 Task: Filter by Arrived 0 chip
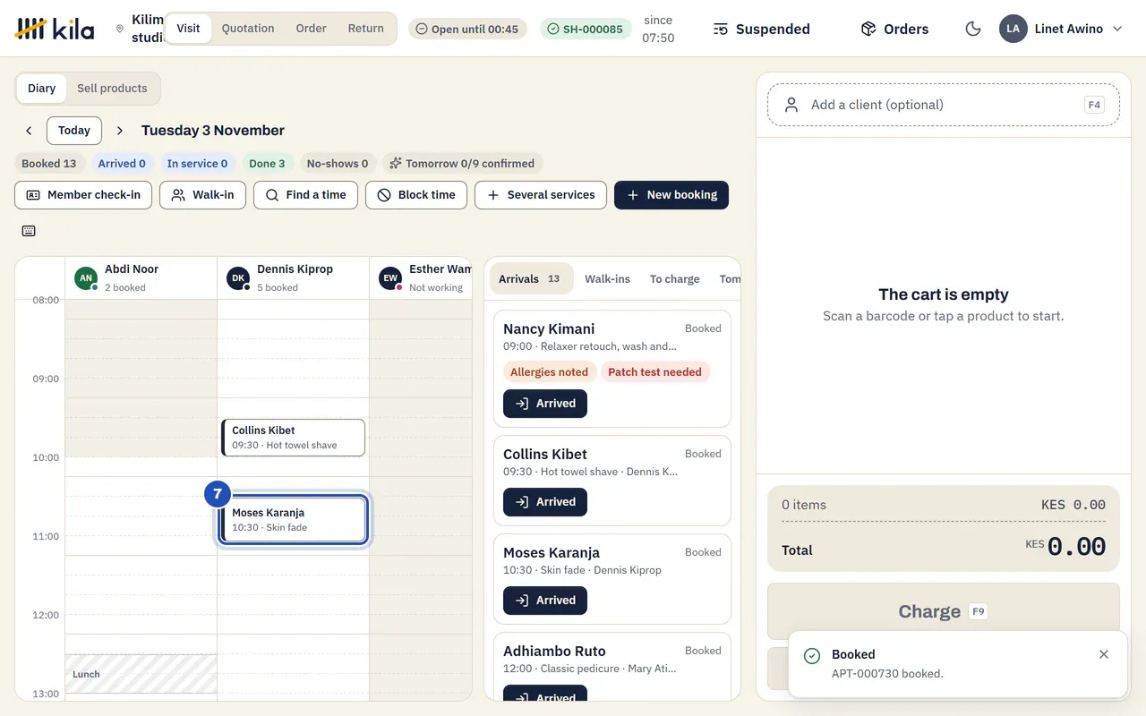pos(122,164)
